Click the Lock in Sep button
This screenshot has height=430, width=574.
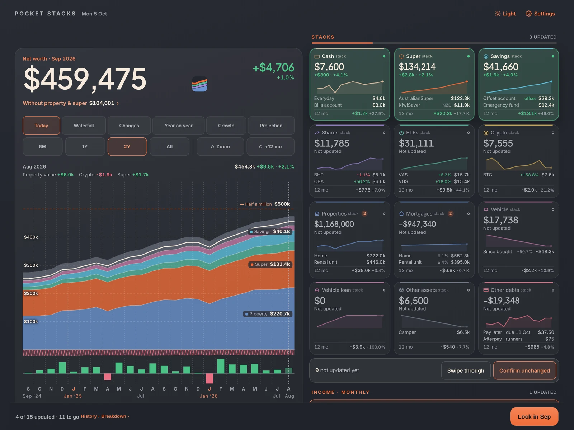(x=534, y=417)
